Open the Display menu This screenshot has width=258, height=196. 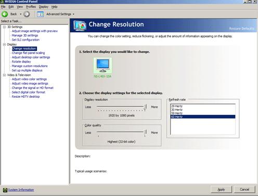coord(44,7)
